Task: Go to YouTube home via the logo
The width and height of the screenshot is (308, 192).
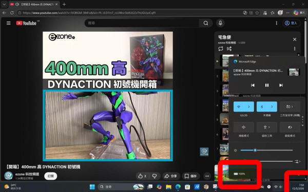Action: pyautogui.click(x=26, y=23)
